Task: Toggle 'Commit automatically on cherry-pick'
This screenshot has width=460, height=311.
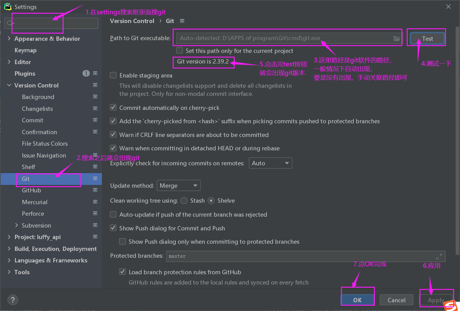Action: pos(113,107)
